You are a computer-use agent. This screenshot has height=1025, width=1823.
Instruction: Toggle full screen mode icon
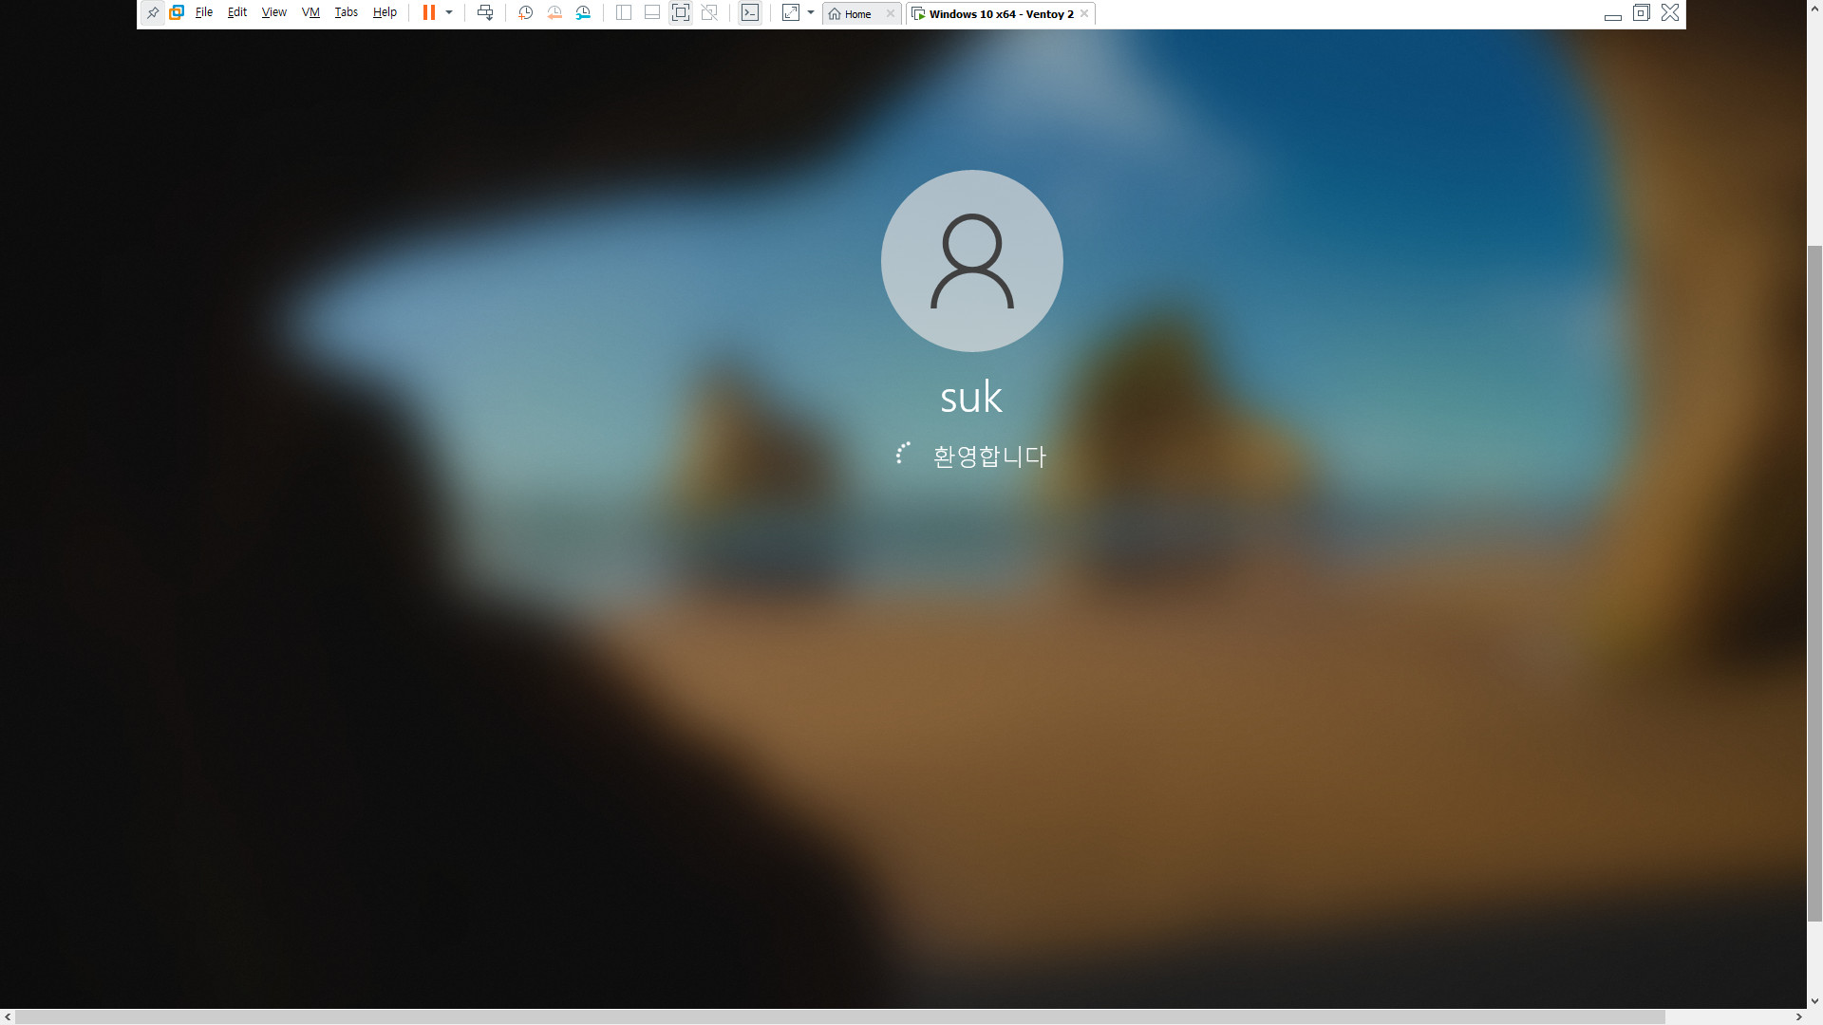point(681,13)
